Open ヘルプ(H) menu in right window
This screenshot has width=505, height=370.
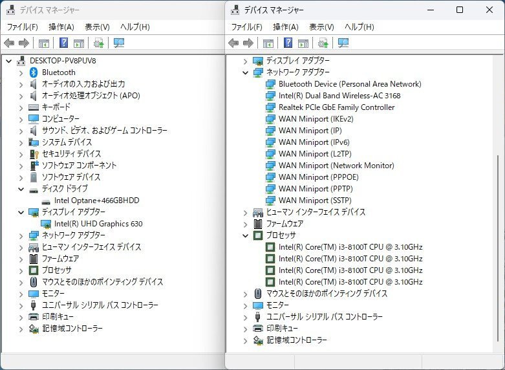pyautogui.click(x=360, y=27)
